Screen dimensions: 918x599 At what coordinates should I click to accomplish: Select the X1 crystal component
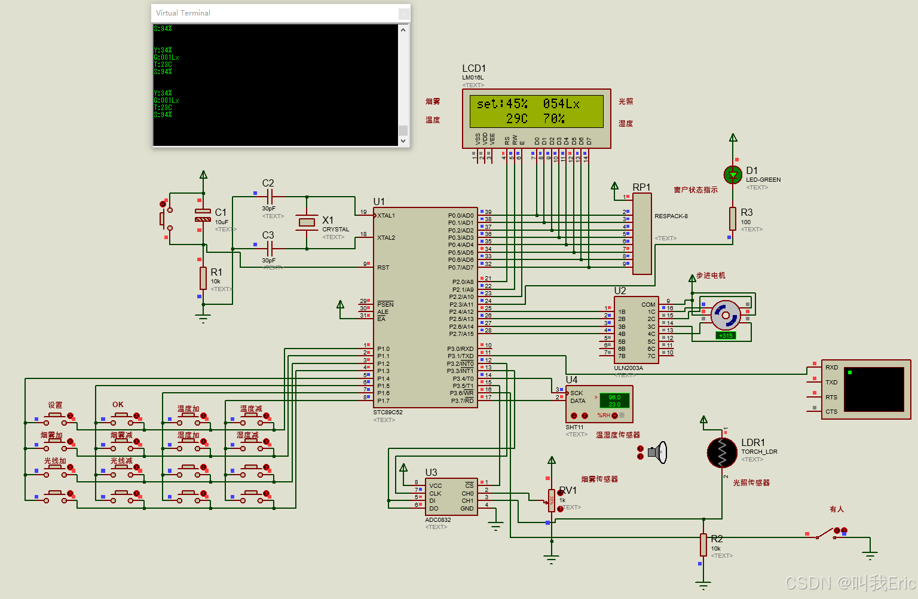pyautogui.click(x=307, y=222)
